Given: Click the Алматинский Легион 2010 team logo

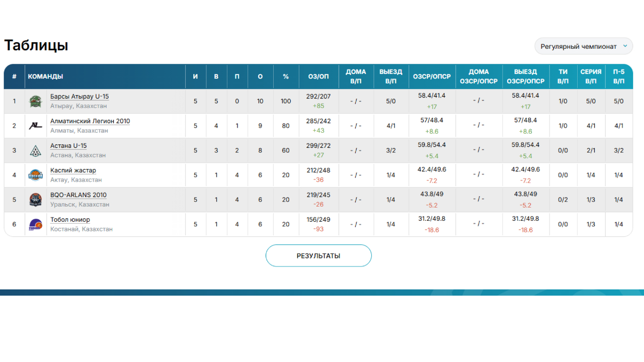Looking at the screenshot, I should 35,126.
